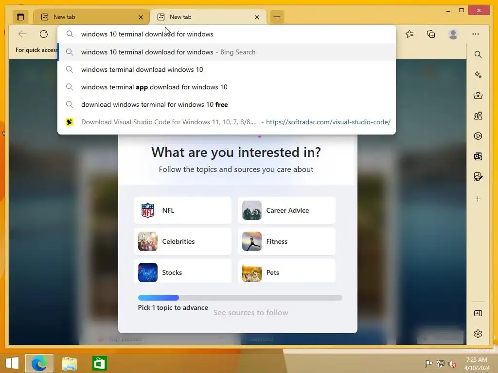Select the Career Advice topic card

pos(287,210)
